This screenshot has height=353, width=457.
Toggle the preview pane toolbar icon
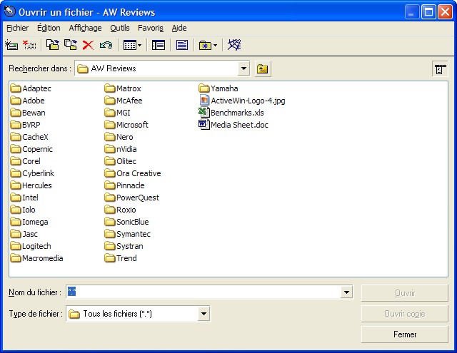pyautogui.click(x=159, y=45)
